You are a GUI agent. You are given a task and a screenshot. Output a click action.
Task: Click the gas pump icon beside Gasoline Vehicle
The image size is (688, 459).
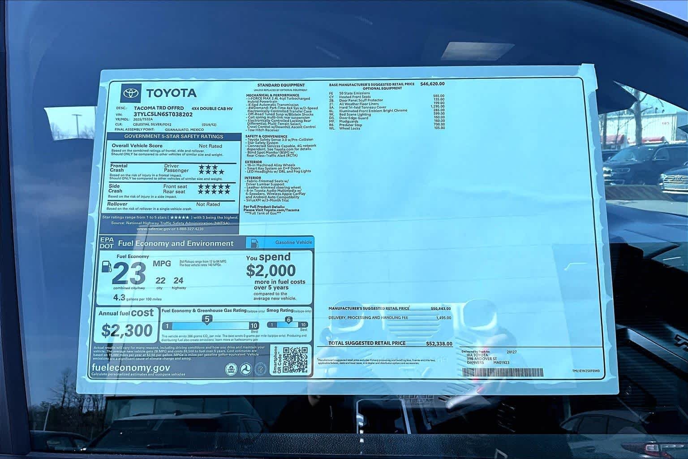coord(254,242)
